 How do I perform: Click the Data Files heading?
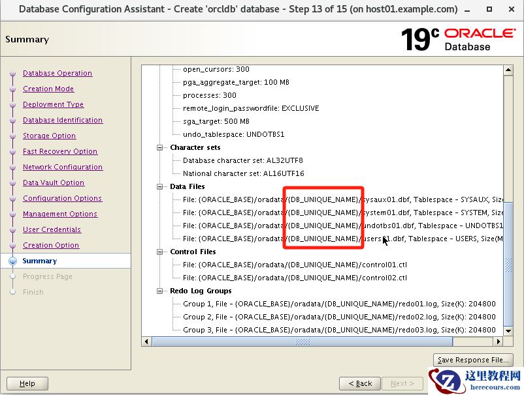(187, 186)
